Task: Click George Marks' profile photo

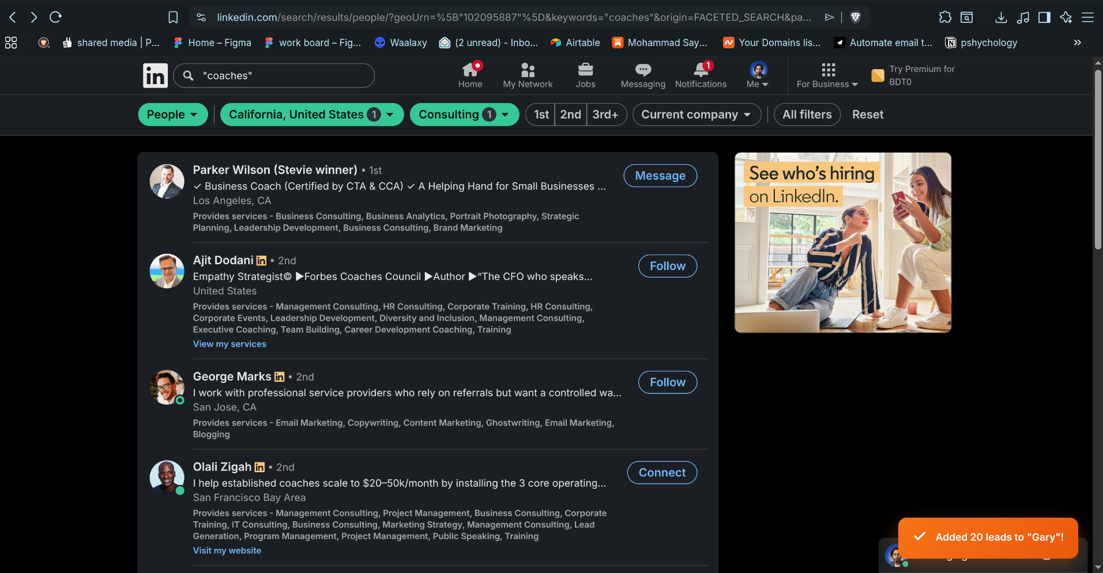Action: [x=167, y=387]
